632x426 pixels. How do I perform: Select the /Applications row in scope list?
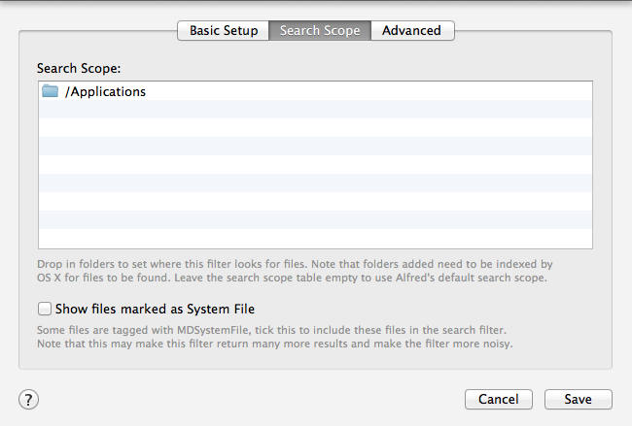pyautogui.click(x=316, y=91)
